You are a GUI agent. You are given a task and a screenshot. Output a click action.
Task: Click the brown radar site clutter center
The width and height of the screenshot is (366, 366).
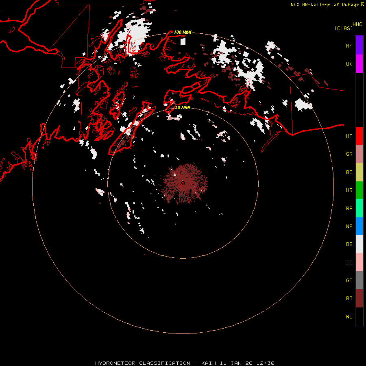[x=183, y=183]
